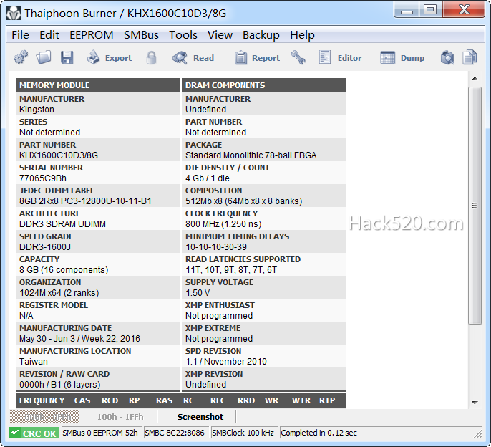Click the SMBus 0 EEPROM 52h status field

coord(102,433)
